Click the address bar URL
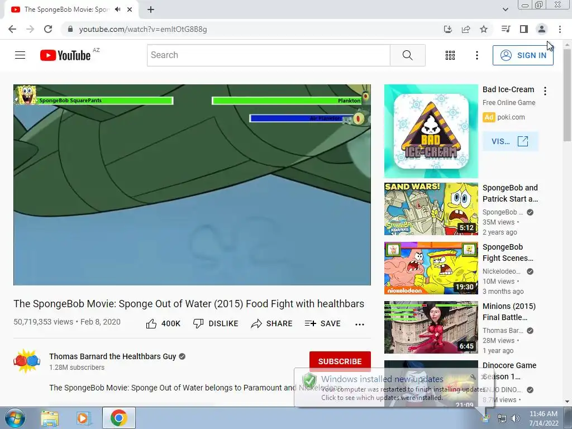572x429 pixels. tap(143, 29)
